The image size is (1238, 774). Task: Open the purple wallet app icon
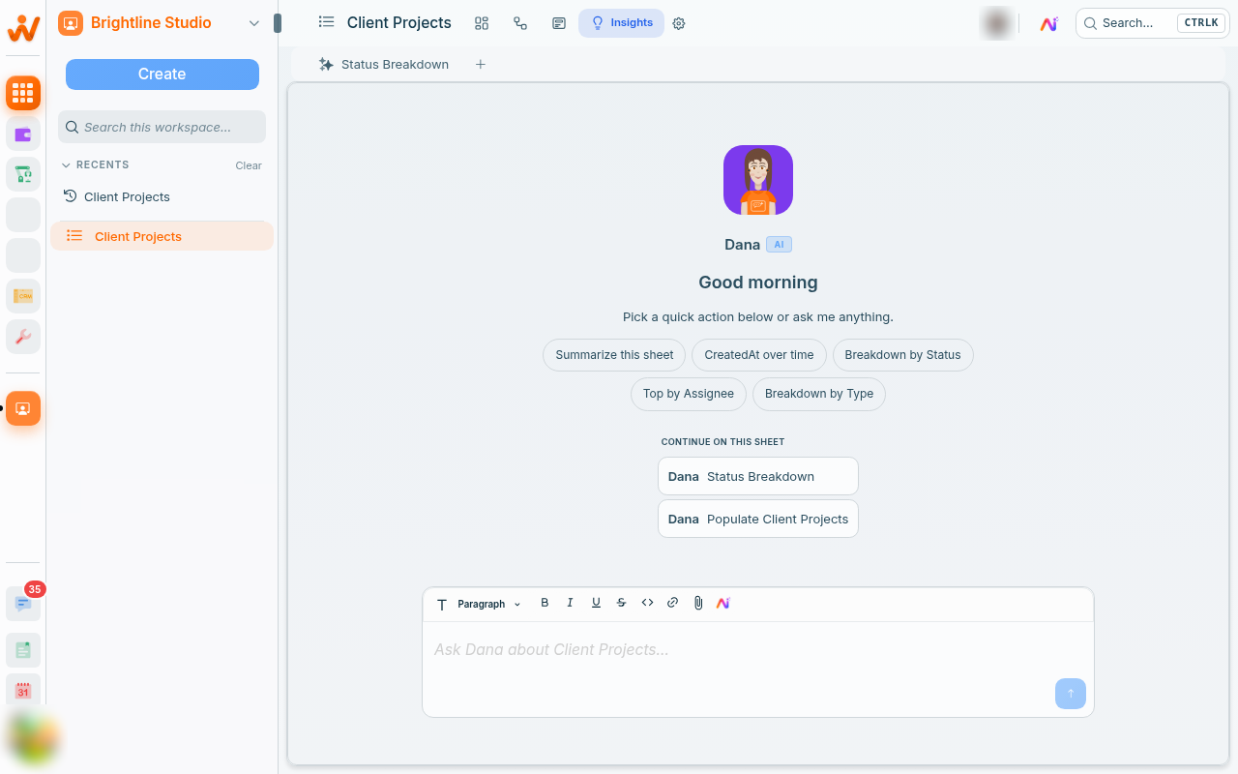pyautogui.click(x=23, y=134)
